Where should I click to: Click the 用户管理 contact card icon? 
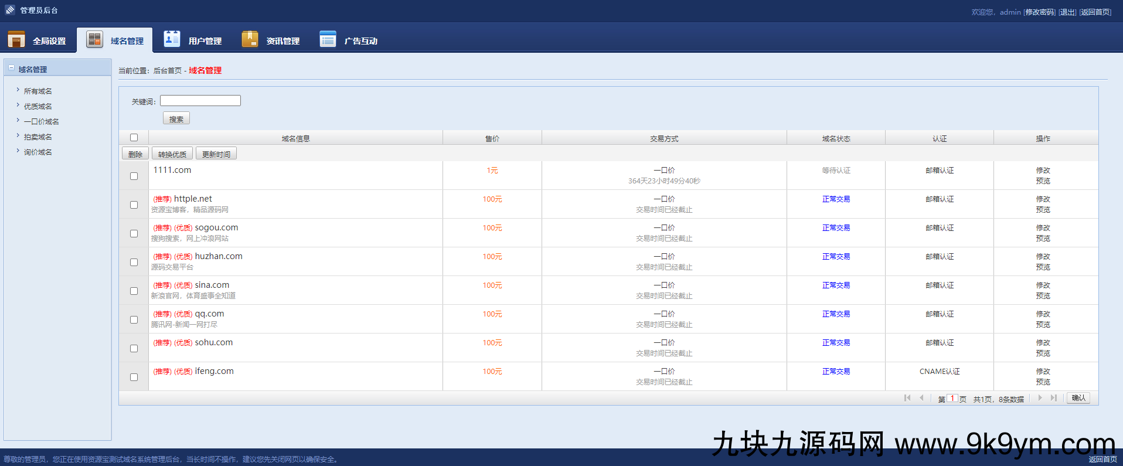point(172,39)
